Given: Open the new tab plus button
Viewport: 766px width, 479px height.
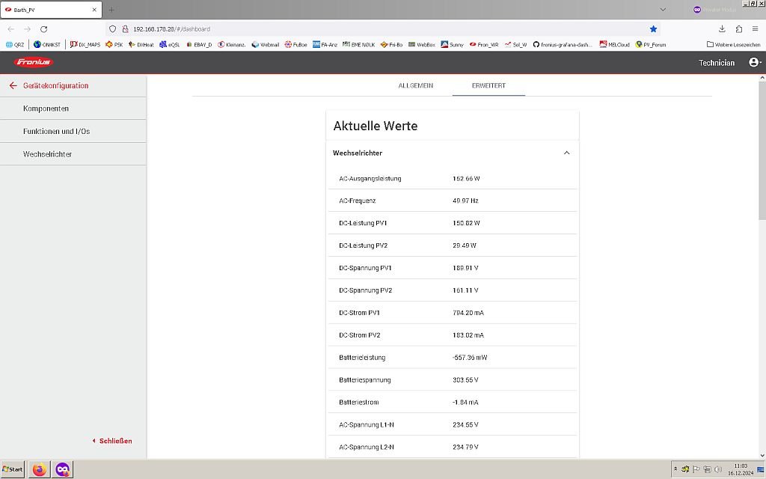Looking at the screenshot, I should 111,10.
